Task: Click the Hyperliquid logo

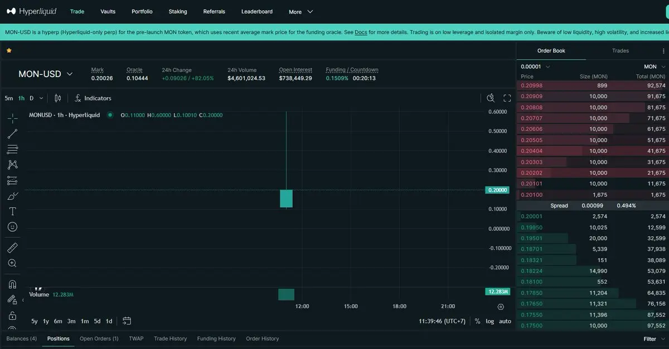Action: coord(32,11)
